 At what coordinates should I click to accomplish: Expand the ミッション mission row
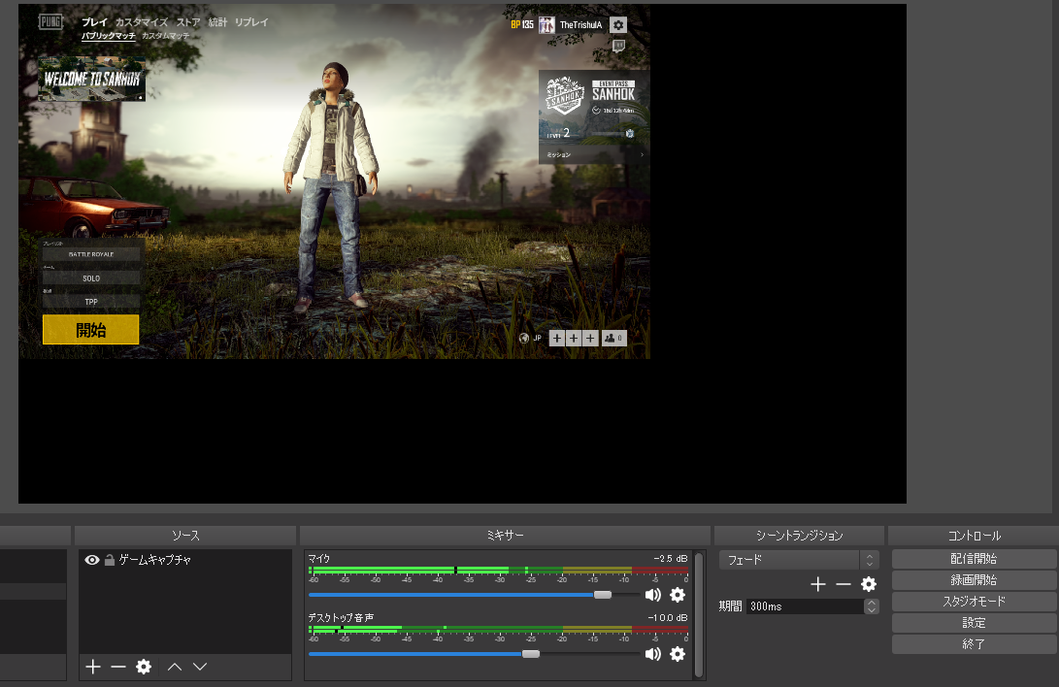(594, 154)
